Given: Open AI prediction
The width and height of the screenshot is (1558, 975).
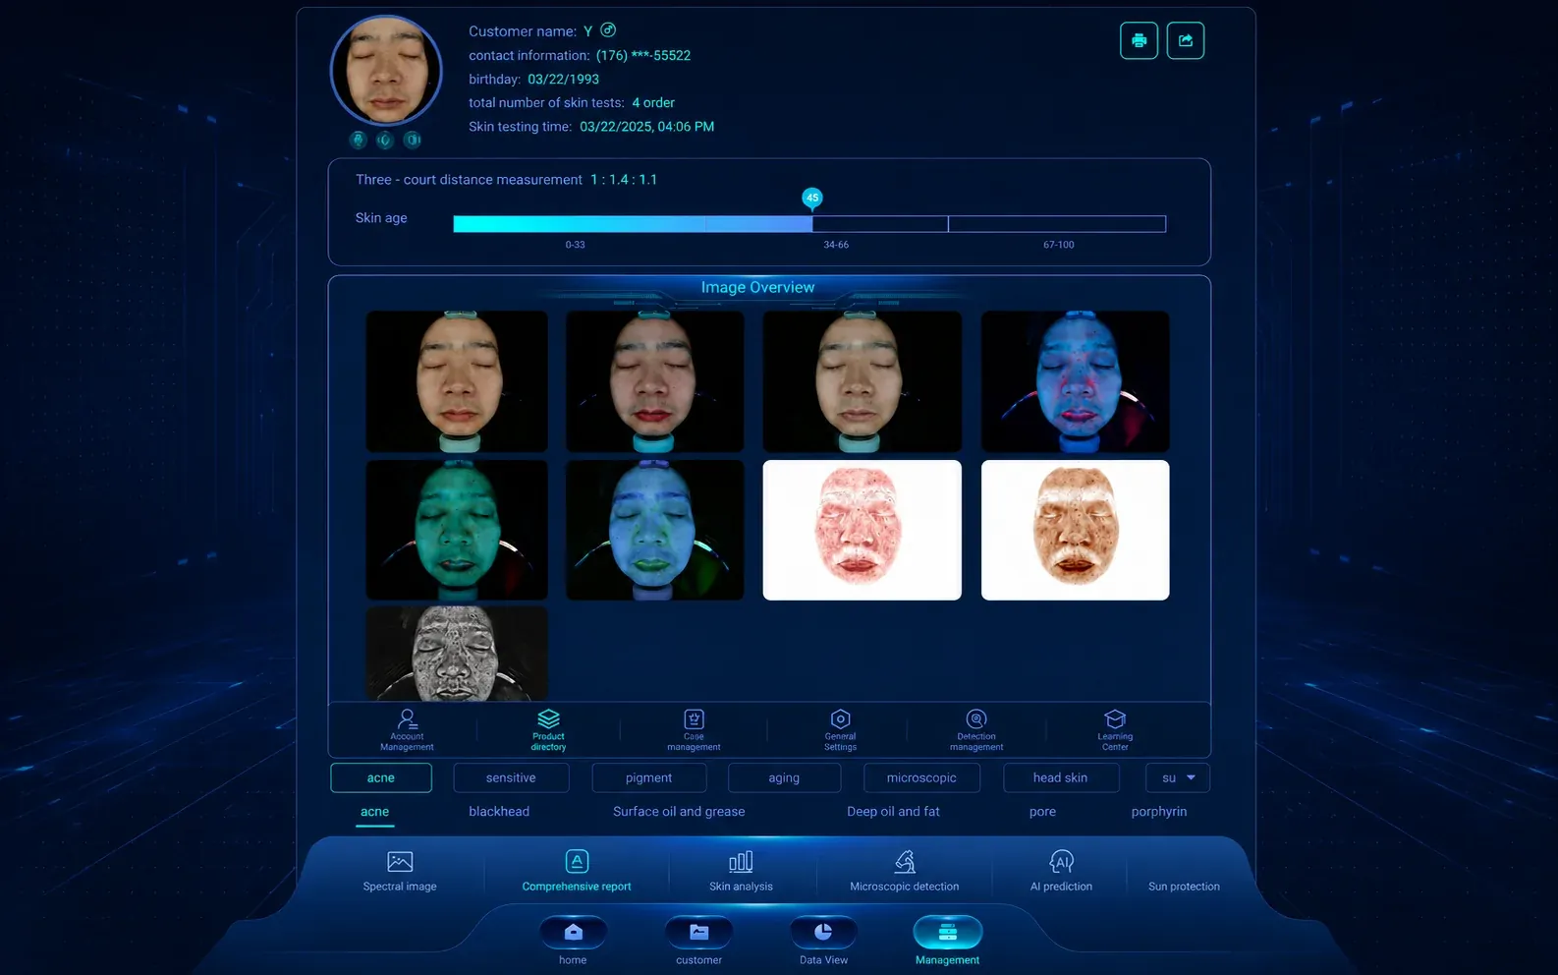Looking at the screenshot, I should tap(1061, 871).
